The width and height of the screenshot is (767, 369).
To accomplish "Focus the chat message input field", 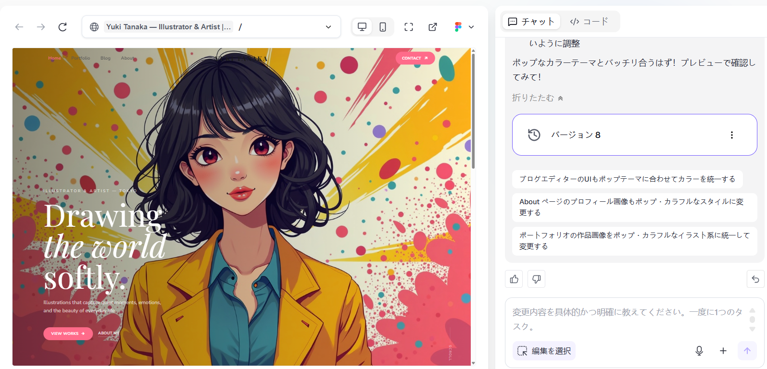I will coord(627,320).
